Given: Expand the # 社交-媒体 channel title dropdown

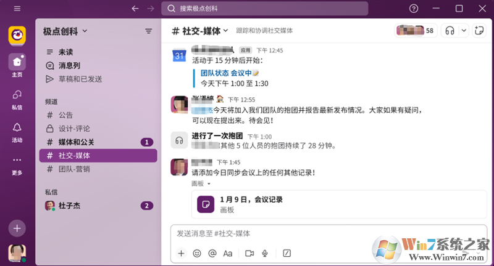Looking at the screenshot, I should point(199,31).
